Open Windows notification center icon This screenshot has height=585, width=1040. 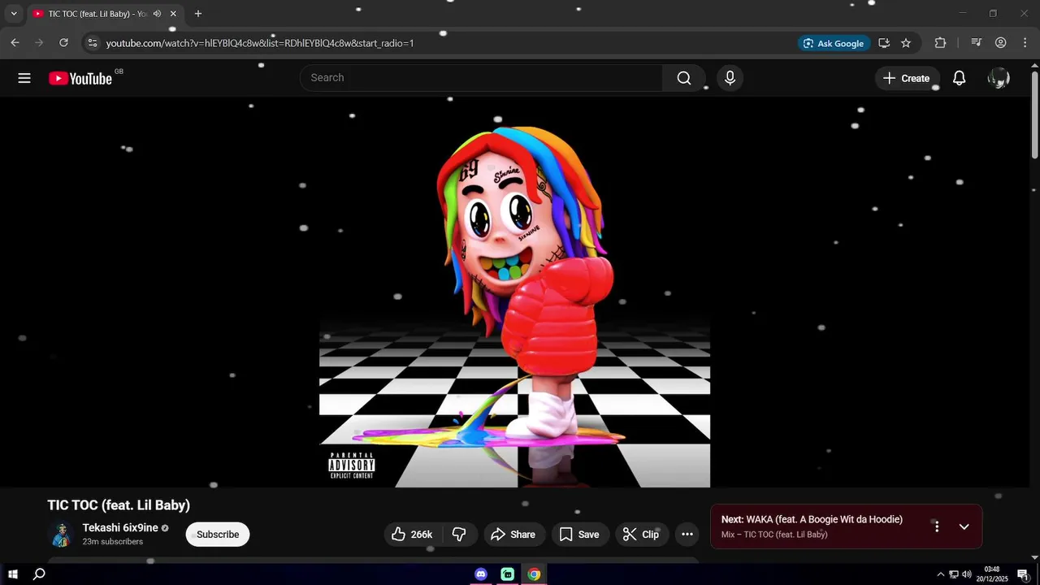click(x=1023, y=574)
